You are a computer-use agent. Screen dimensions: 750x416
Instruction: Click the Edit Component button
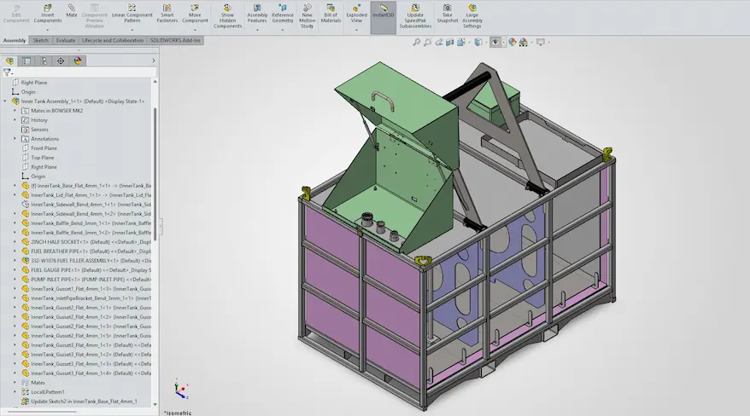[16, 14]
